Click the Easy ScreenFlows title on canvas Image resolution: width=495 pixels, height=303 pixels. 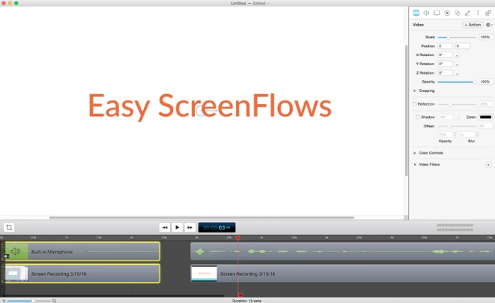[x=210, y=106]
